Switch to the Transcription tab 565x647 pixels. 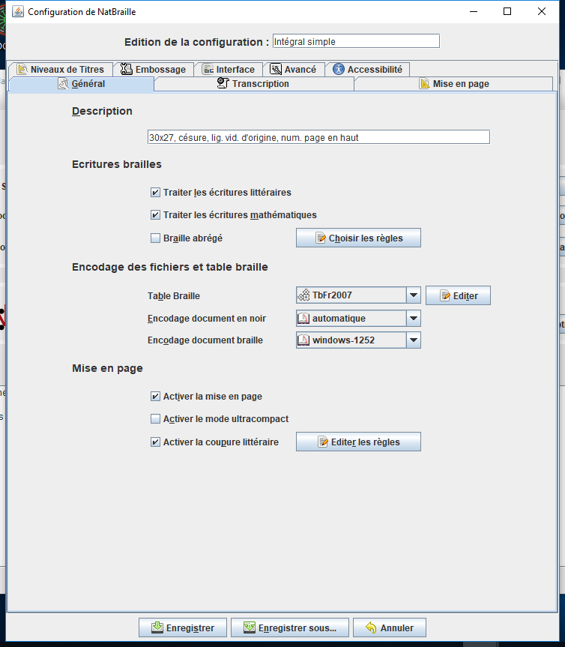tap(253, 84)
